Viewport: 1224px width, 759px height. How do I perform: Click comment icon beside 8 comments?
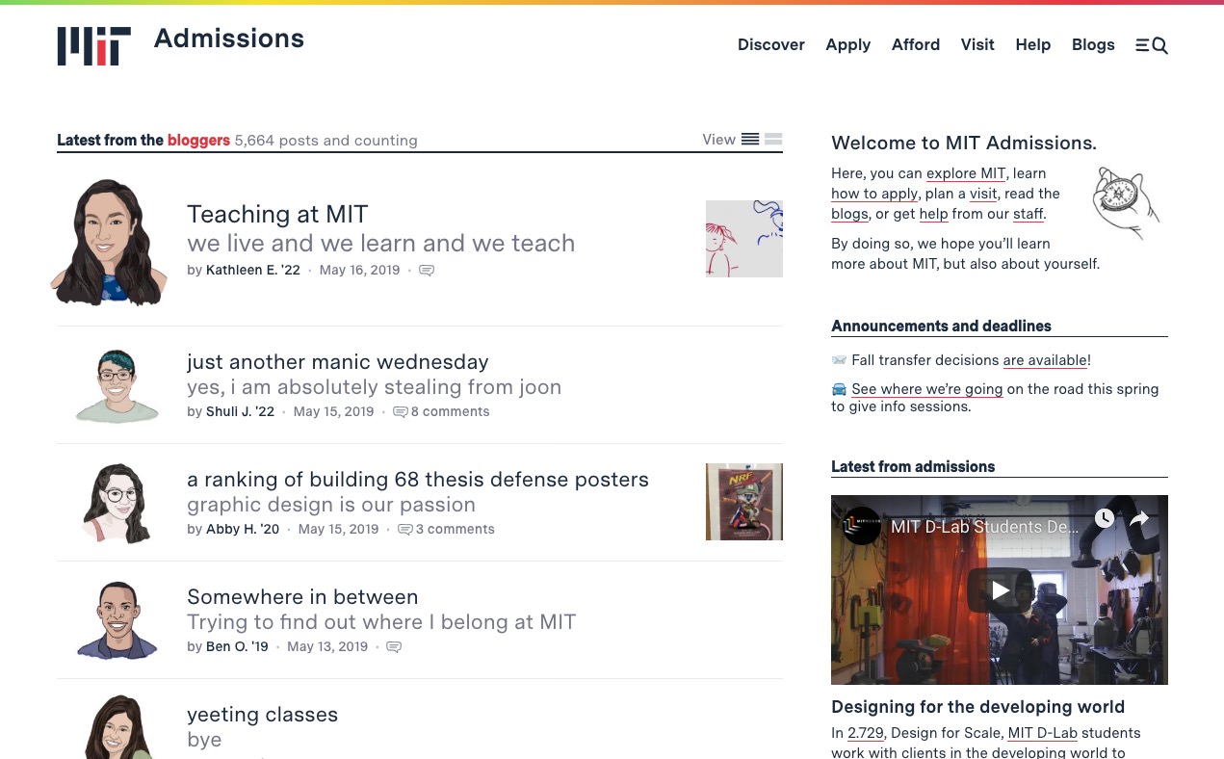pos(401,412)
